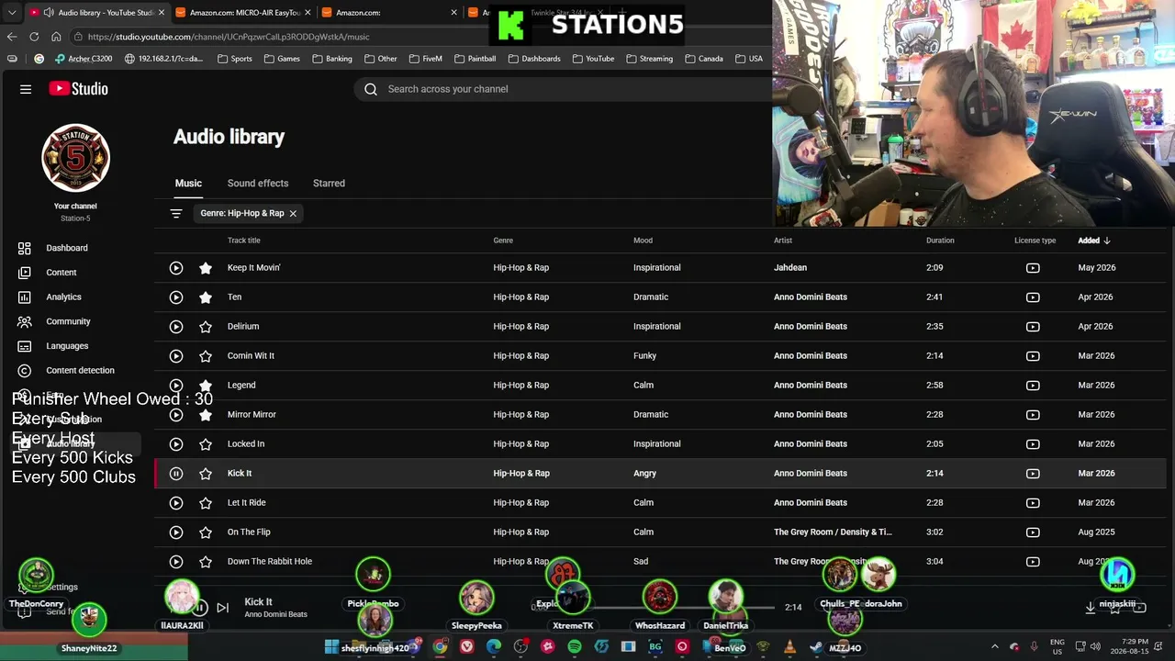Play the track Delirium

[x=176, y=327]
